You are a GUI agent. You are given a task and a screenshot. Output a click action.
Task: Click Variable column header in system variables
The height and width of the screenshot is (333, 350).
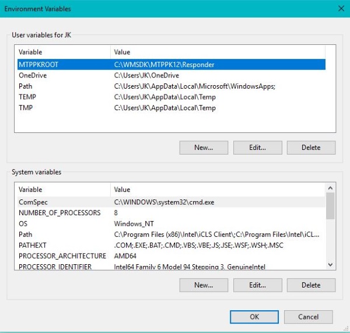click(64, 190)
